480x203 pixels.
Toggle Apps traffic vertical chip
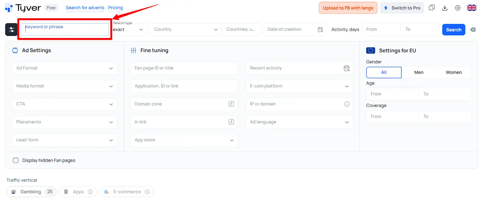[x=78, y=192]
